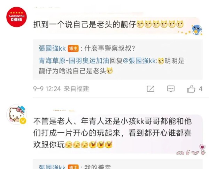Open 張國強kk username in first reply
This screenshot has height=169, width=209.
[52, 48]
